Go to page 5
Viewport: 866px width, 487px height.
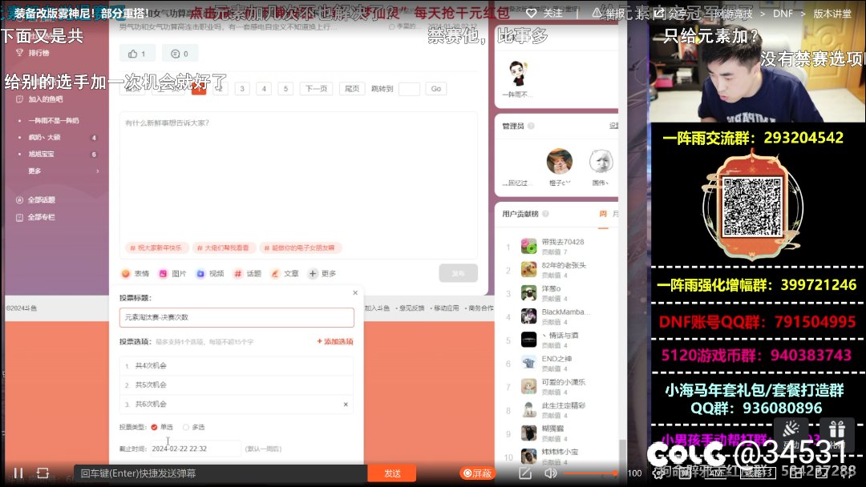click(x=285, y=88)
